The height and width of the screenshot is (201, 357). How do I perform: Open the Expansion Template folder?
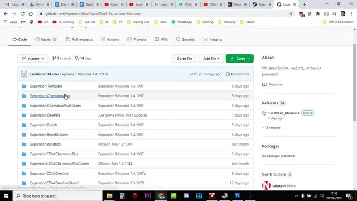tap(46, 86)
